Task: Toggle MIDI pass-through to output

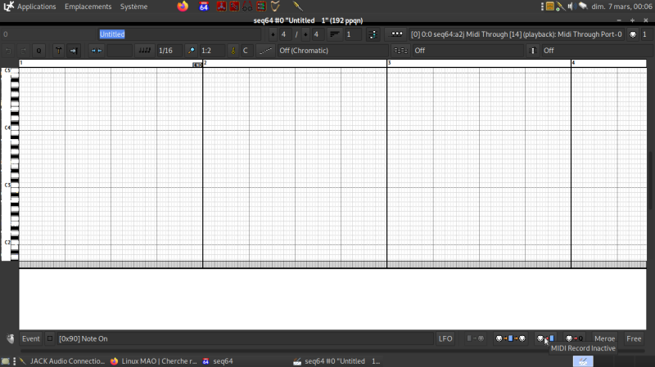Action: (x=510, y=338)
